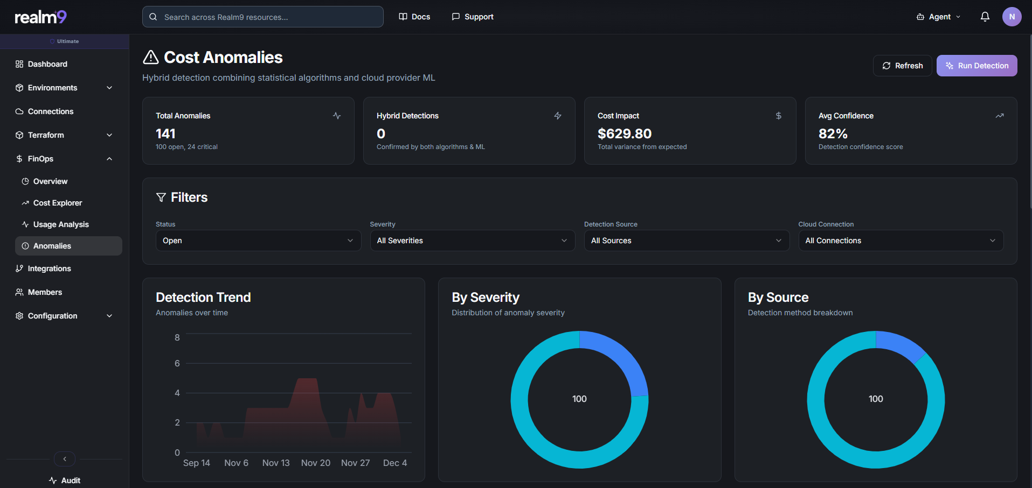Open the Status filter showing Open
Viewport: 1032px width, 488px height.
pos(258,241)
